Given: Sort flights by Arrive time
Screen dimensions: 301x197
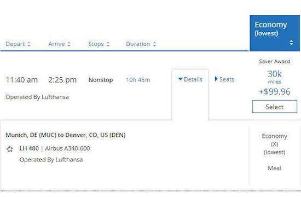Looking at the screenshot, I should click(59, 44).
